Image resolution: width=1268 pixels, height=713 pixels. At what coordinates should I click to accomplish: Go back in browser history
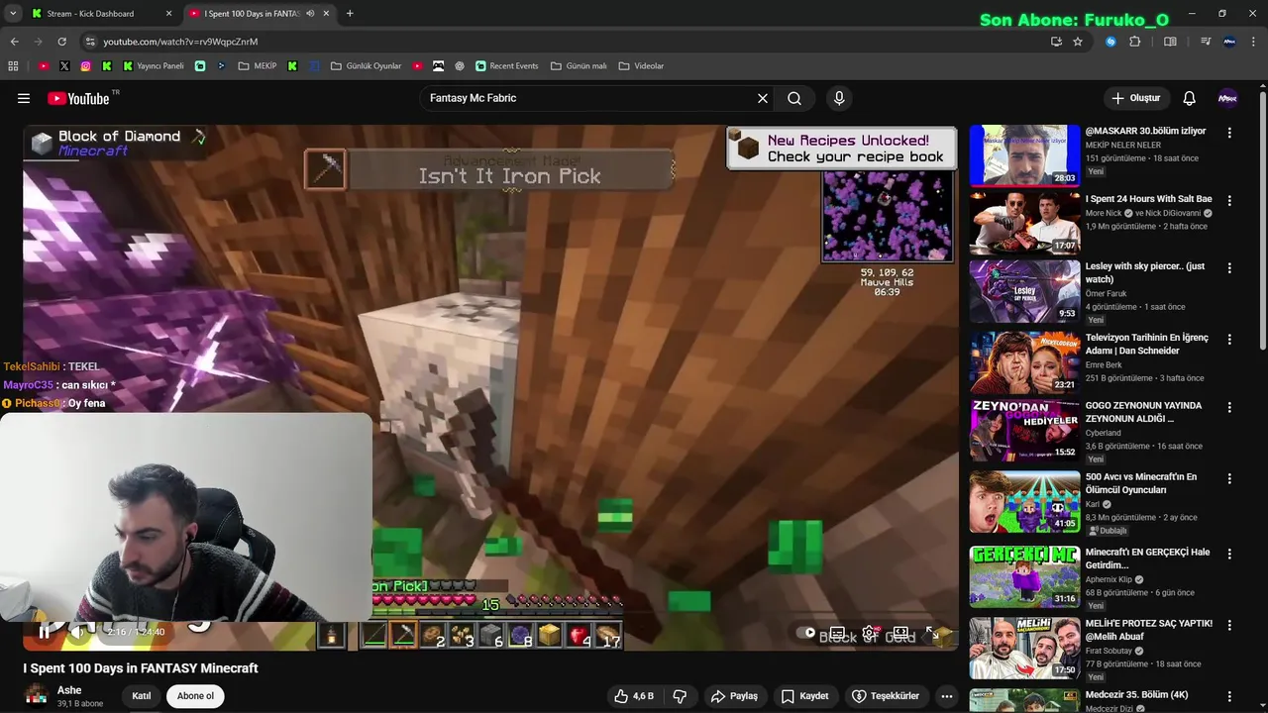pos(14,42)
